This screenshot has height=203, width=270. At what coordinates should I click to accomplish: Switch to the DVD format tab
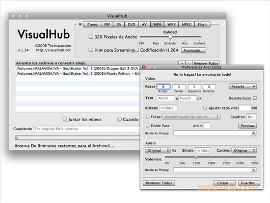(x=131, y=24)
